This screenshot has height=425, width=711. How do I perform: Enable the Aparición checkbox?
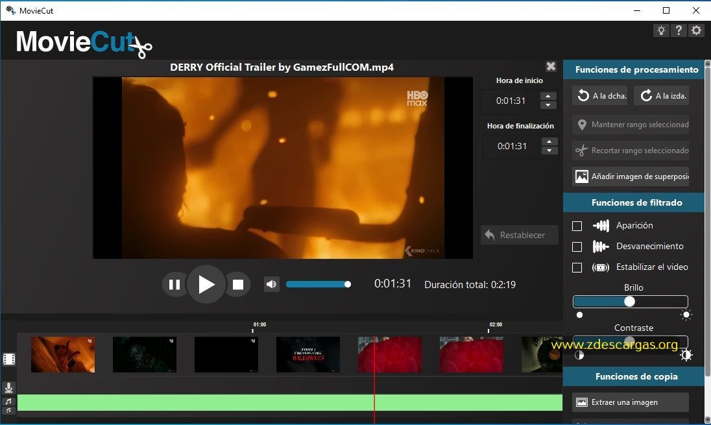577,226
